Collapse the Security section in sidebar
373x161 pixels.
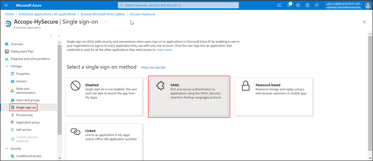coord(6,148)
